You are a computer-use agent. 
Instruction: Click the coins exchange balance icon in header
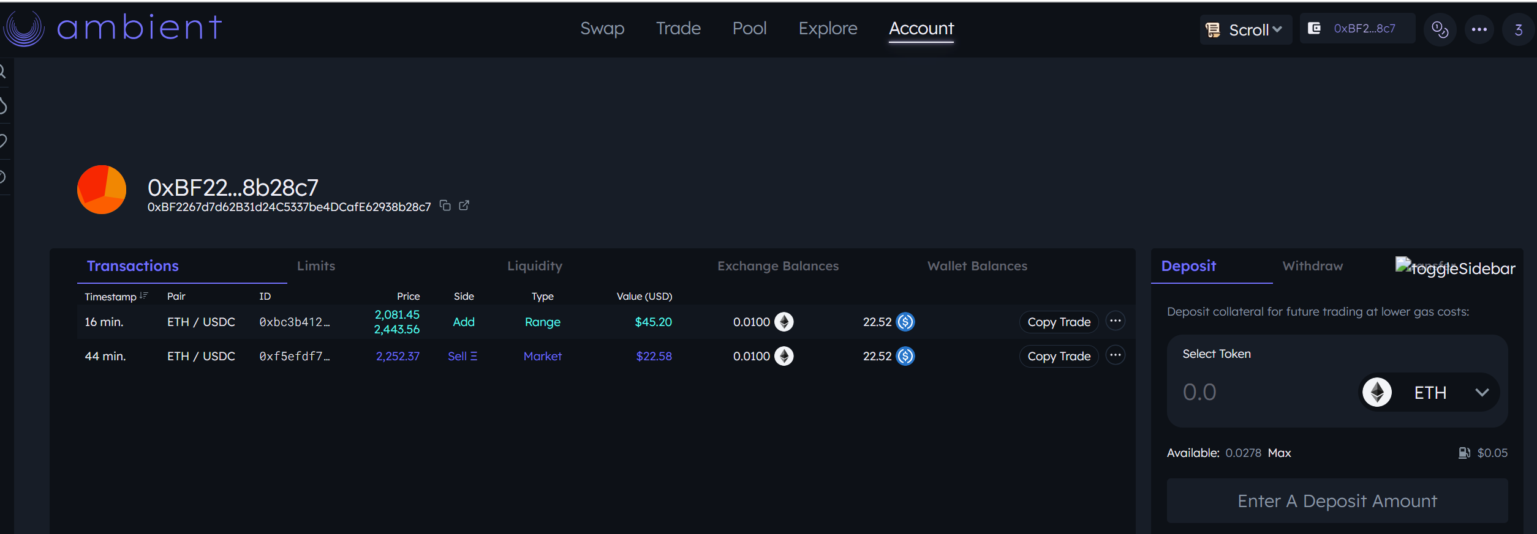pos(1440,29)
